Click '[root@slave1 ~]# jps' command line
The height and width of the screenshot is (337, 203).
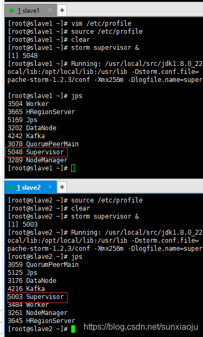point(45,96)
